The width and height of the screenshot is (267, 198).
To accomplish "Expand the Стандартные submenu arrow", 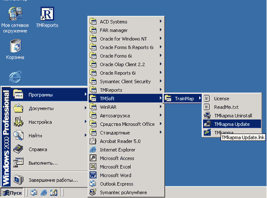I will tap(161, 132).
